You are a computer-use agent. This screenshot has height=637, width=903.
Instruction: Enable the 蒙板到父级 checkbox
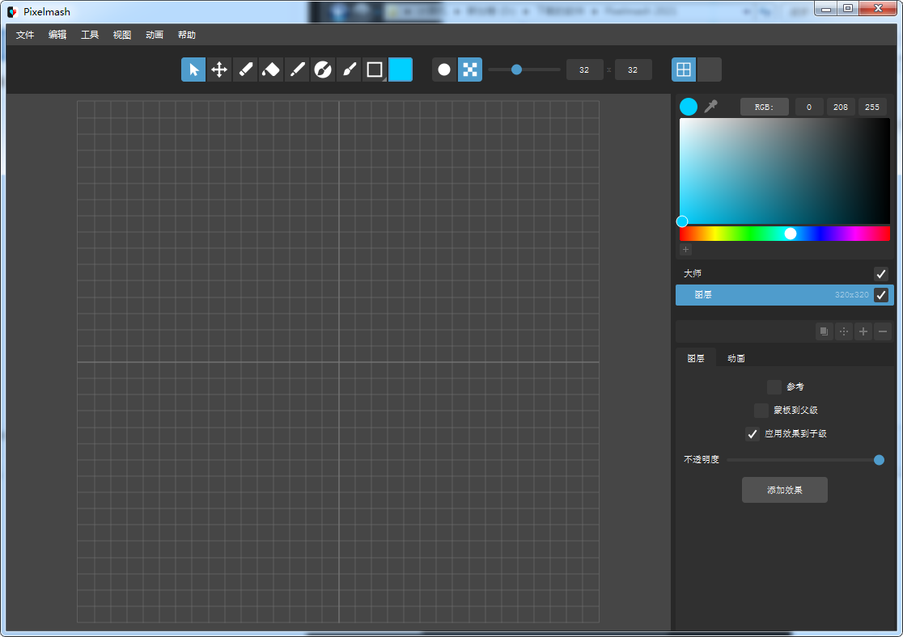pyautogui.click(x=761, y=411)
